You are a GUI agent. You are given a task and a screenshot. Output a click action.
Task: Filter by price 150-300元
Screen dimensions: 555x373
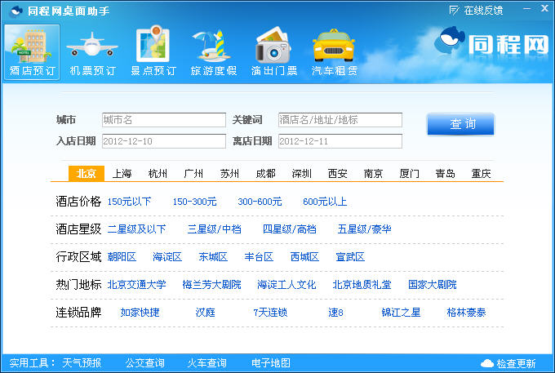tap(194, 202)
